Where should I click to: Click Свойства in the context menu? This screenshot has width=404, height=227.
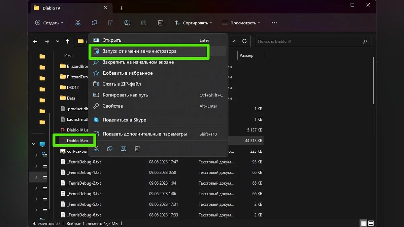(x=112, y=106)
